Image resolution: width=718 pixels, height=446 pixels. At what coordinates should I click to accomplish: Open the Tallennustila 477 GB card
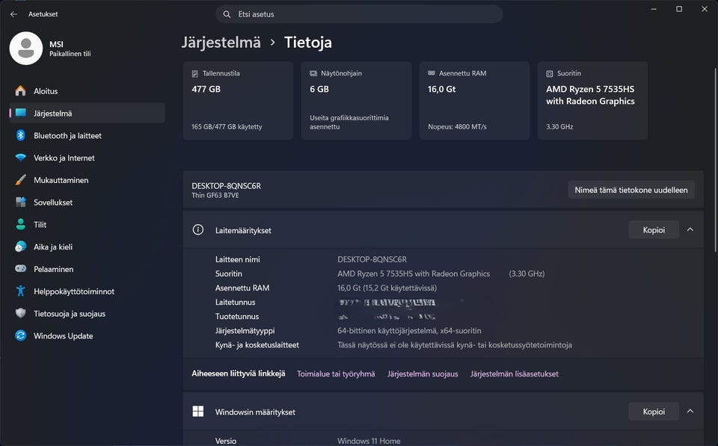[238, 101]
